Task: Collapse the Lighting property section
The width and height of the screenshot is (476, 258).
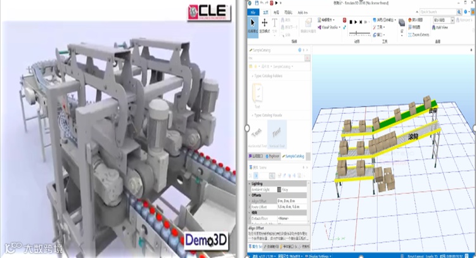Action: pyautogui.click(x=250, y=184)
